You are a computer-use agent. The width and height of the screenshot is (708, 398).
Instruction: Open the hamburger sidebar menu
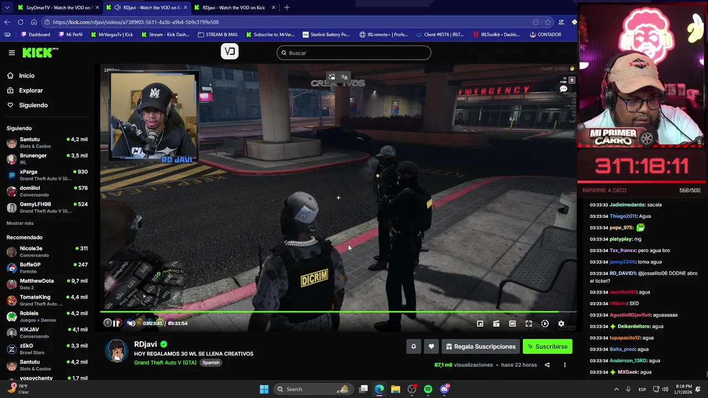click(12, 53)
